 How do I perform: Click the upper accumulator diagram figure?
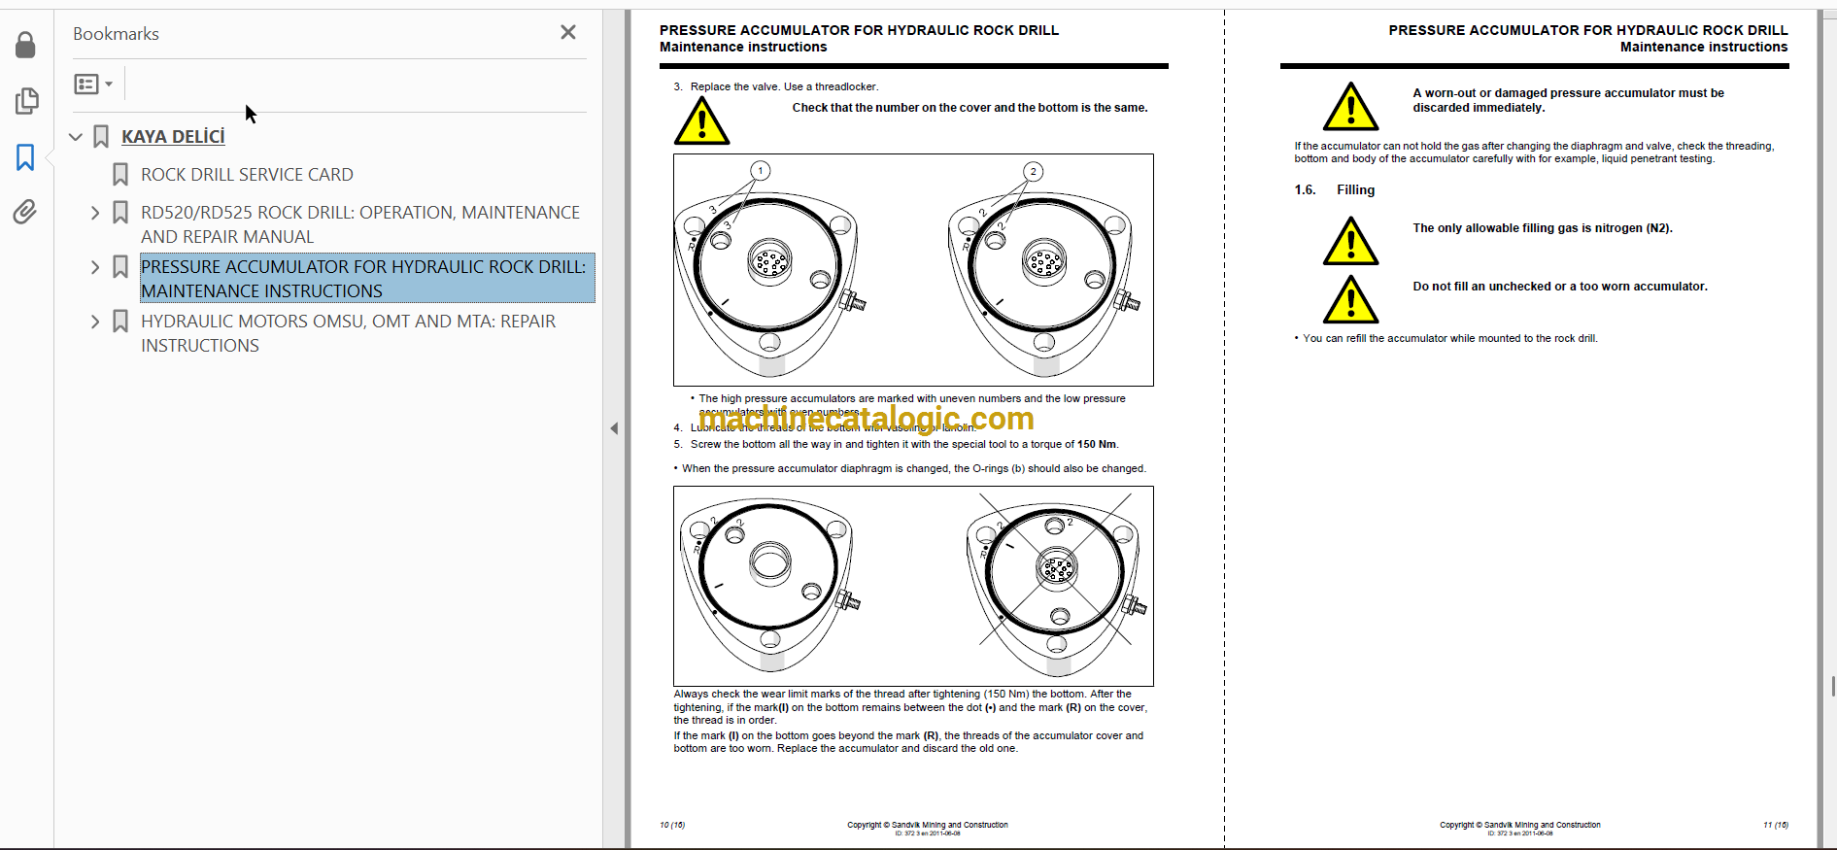913,270
